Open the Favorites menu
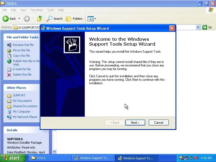 (37, 10)
